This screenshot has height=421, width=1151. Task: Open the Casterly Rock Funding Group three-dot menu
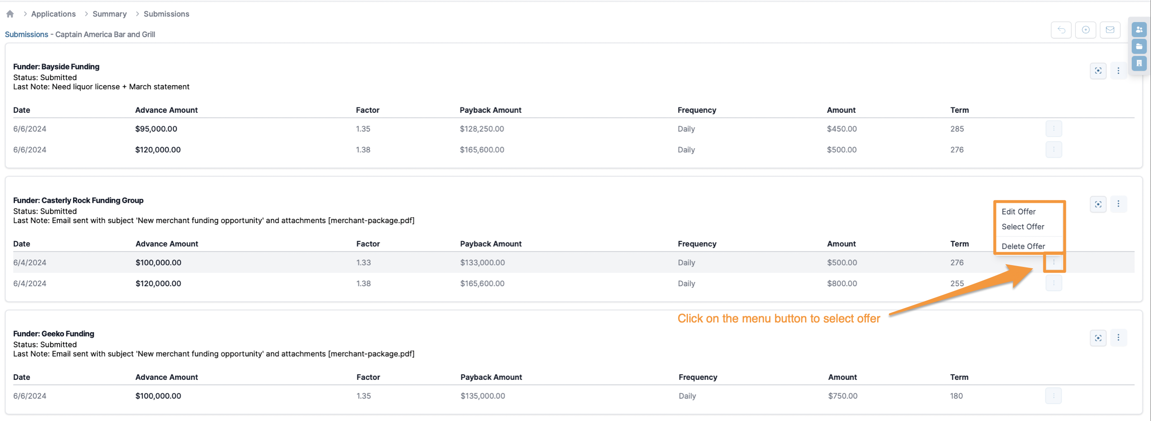click(x=1118, y=204)
